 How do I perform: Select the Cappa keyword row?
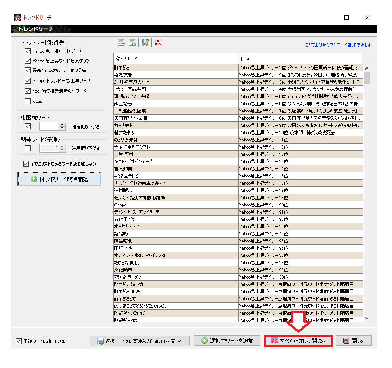point(238,205)
